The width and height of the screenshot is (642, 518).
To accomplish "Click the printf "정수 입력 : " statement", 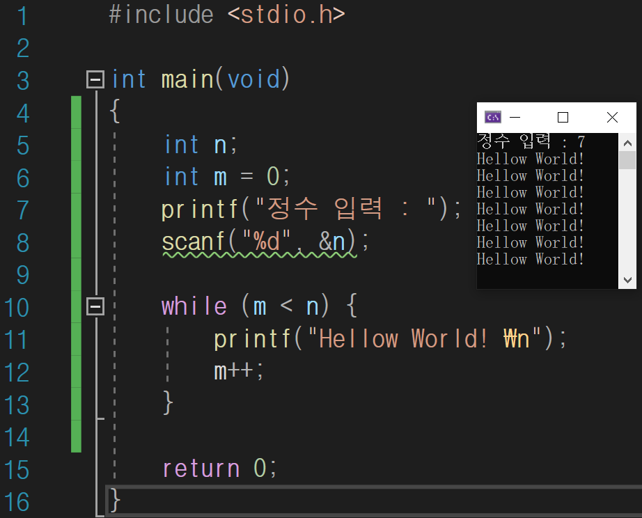I will 311,210.
